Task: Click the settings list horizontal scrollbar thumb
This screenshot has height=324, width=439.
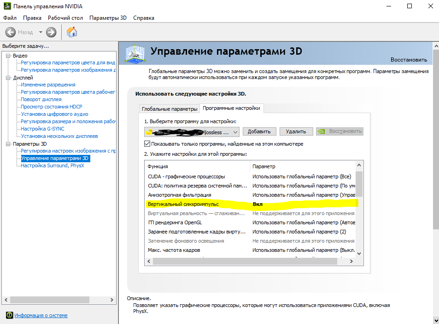Action: (245, 261)
